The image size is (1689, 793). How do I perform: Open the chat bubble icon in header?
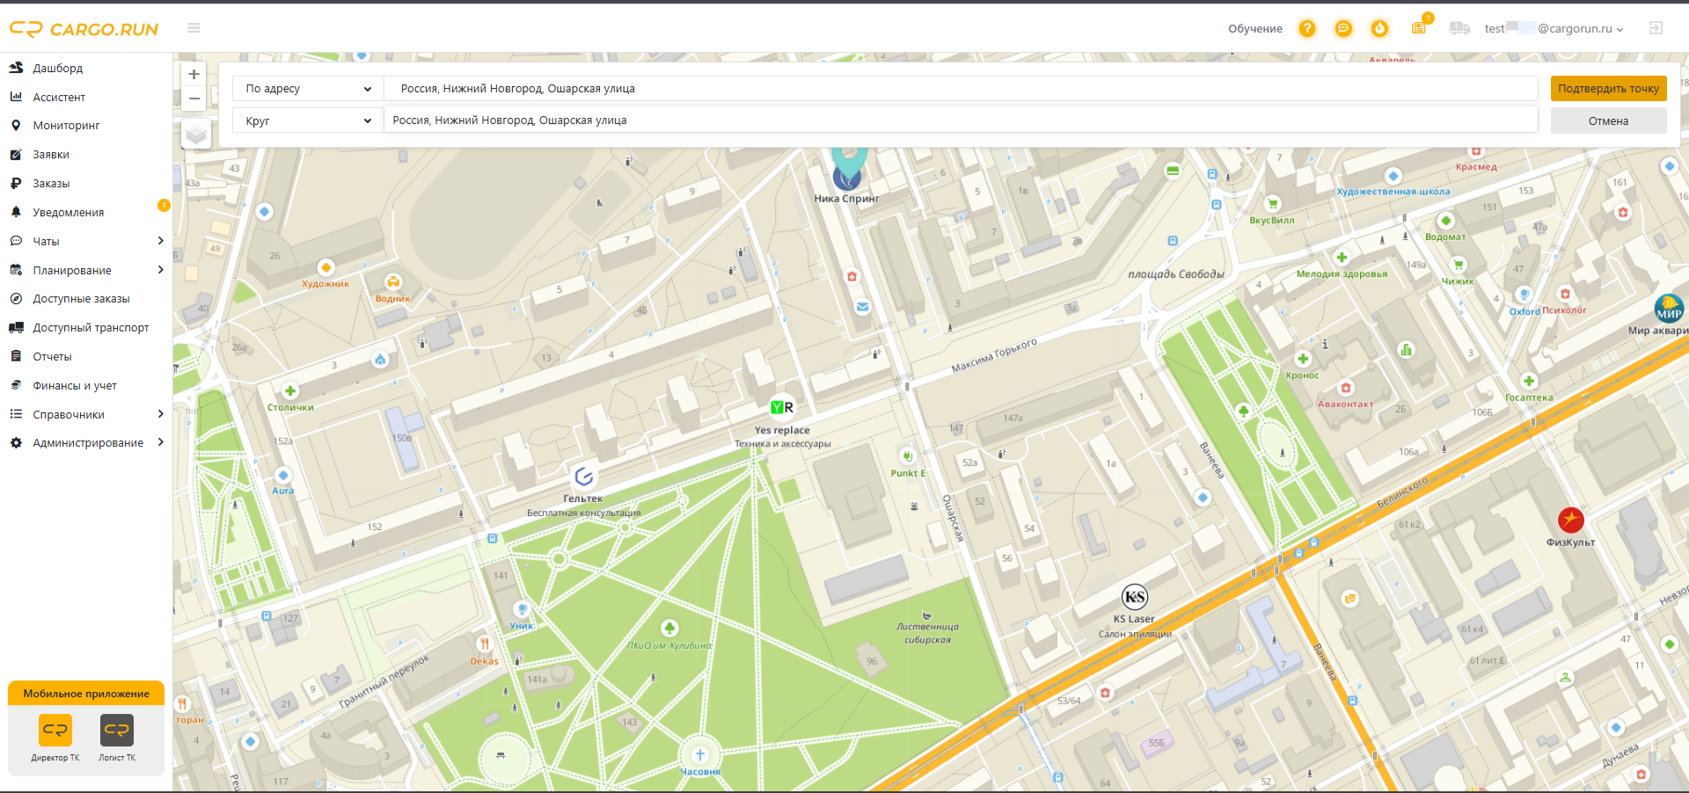point(1343,28)
